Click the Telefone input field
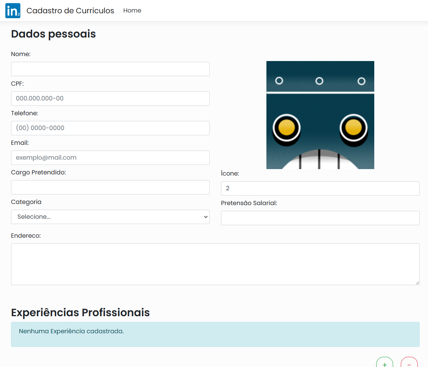Image resolution: width=428 pixels, height=367 pixels. click(x=110, y=128)
